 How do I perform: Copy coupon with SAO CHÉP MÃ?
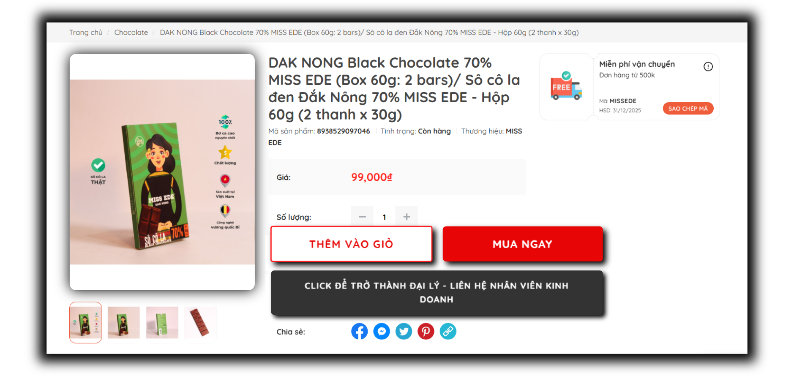tap(688, 109)
